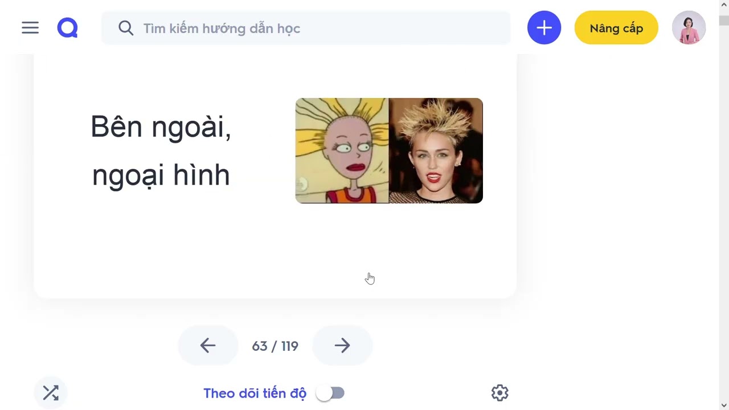Click the page scrollbar thumb
Screen dimensions: 729x410
[x=724, y=20]
